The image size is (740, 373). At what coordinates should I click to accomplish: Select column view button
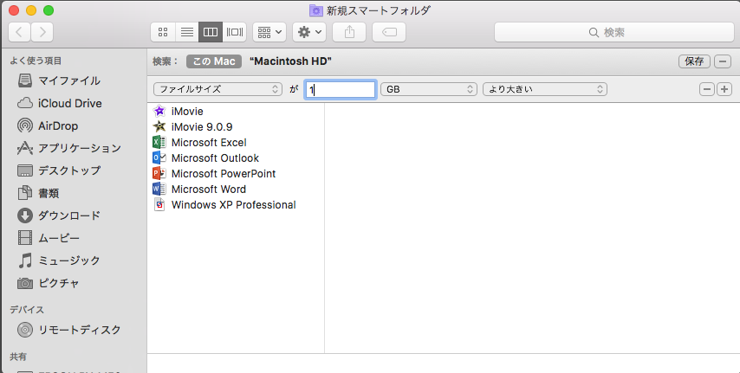point(211,32)
